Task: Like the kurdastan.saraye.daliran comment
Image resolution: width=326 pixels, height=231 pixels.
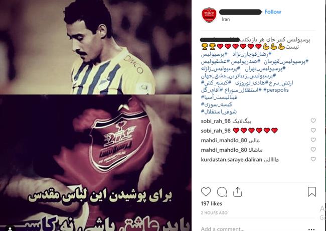Action: tap(313, 159)
